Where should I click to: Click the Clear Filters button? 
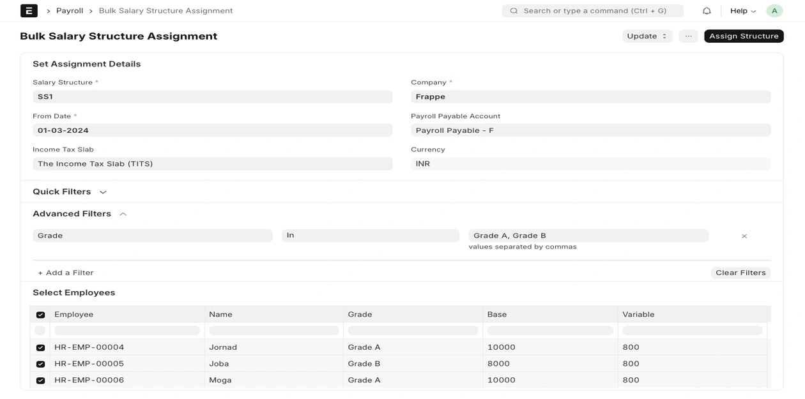740,273
